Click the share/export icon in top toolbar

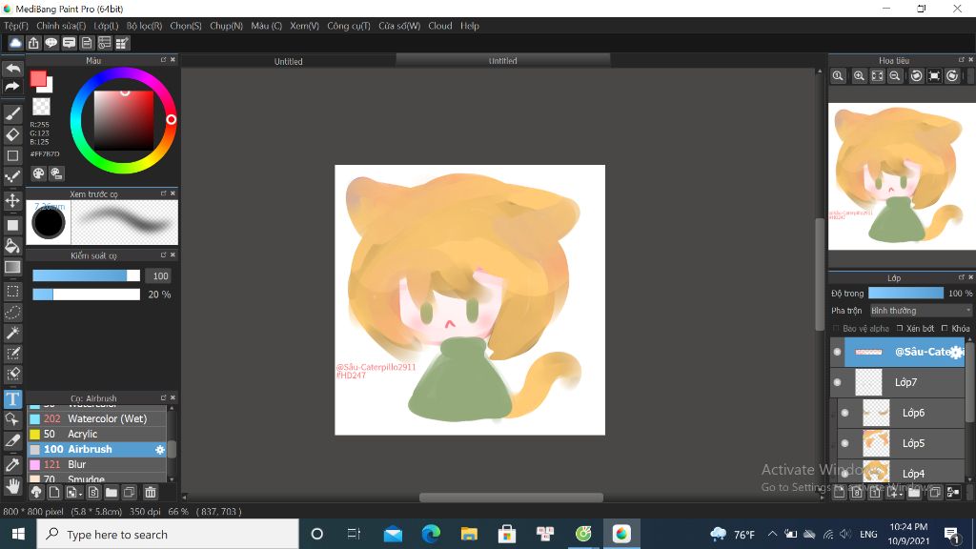click(x=33, y=43)
